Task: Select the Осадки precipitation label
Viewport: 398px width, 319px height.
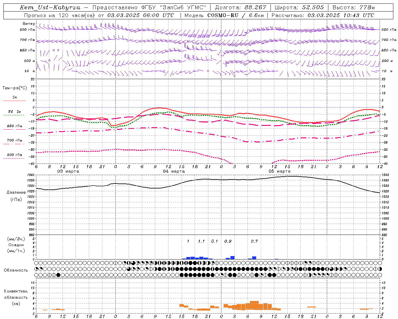Action: point(16,245)
